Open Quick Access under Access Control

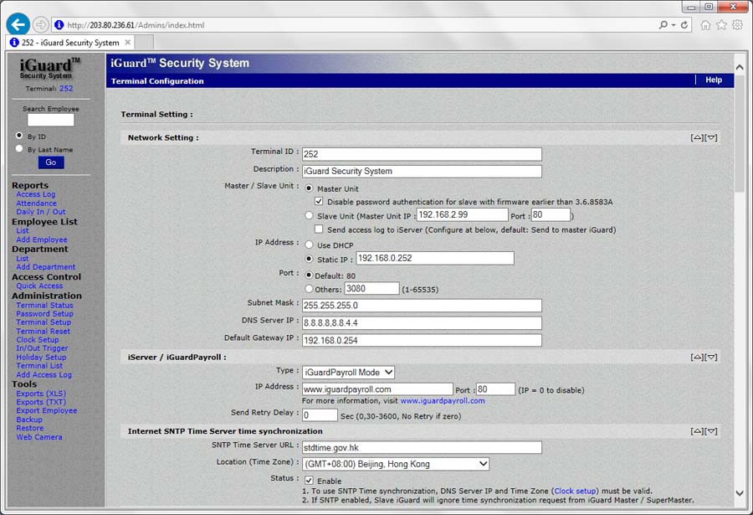point(39,286)
